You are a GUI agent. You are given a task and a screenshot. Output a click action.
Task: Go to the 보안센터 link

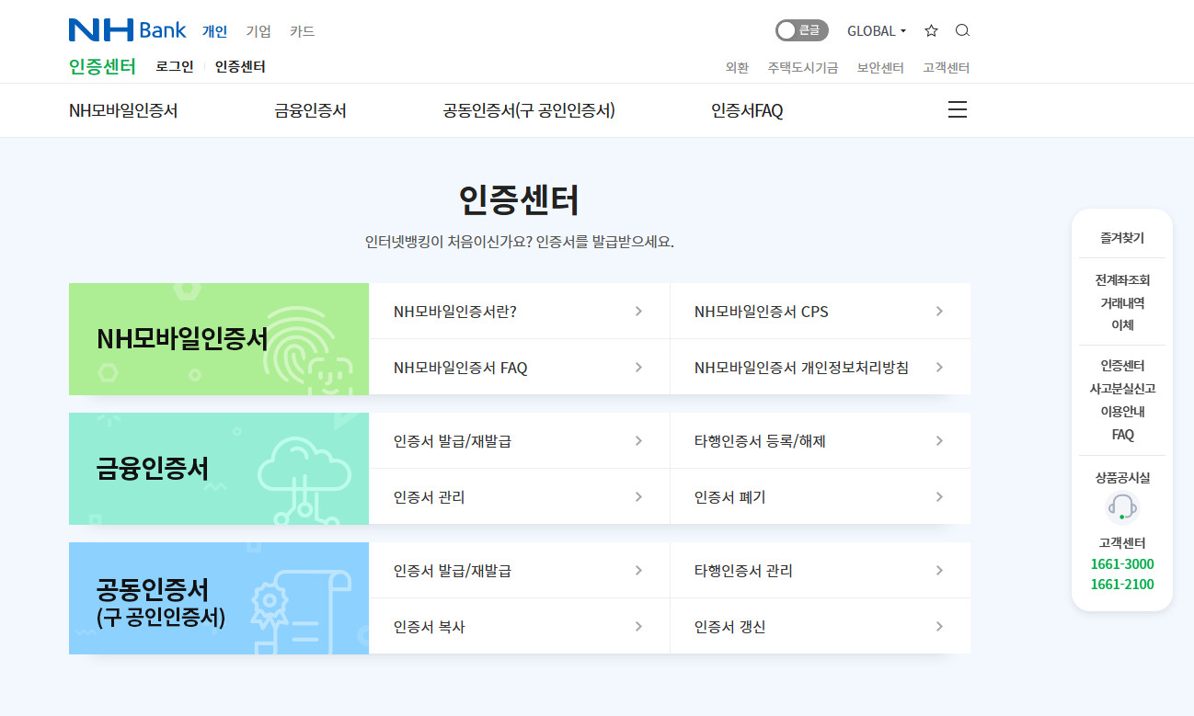tap(880, 67)
